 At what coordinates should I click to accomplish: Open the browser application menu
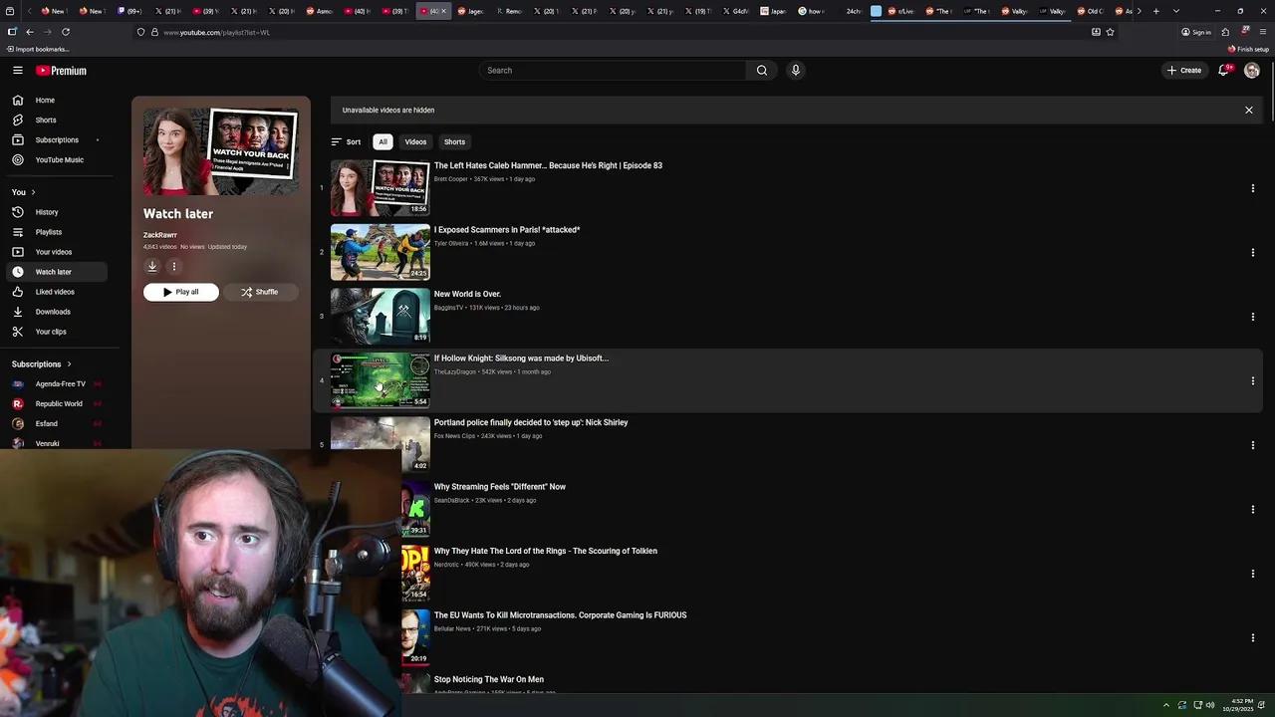pos(1263,32)
